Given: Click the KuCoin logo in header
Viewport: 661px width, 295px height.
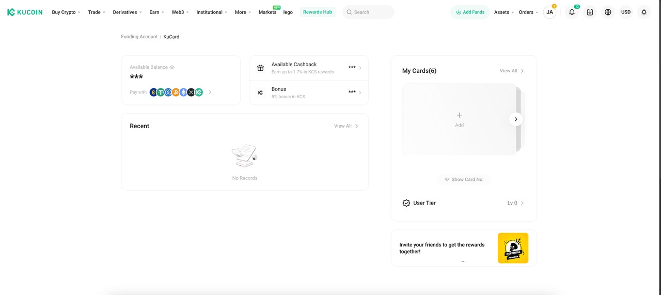Looking at the screenshot, I should [x=25, y=12].
